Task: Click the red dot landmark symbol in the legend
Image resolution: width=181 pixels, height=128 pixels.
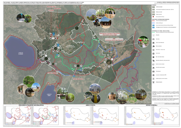Action: [153, 17]
